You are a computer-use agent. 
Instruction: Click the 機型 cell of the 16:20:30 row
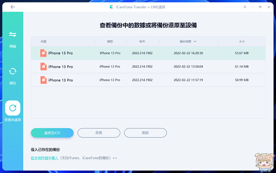[x=110, y=53]
